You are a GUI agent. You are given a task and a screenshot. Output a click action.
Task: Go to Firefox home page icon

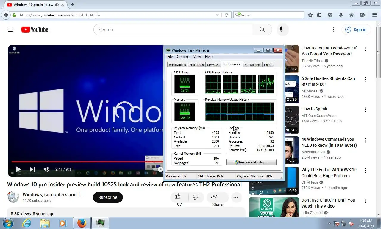pyautogui.click(x=352, y=15)
